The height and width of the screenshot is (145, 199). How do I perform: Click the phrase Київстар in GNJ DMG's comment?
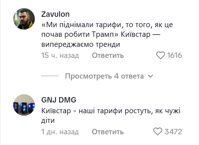pyautogui.click(x=56, y=111)
